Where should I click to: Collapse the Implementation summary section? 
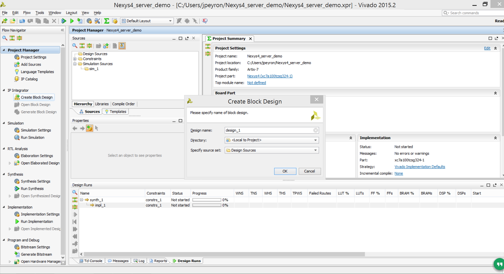tap(495, 138)
